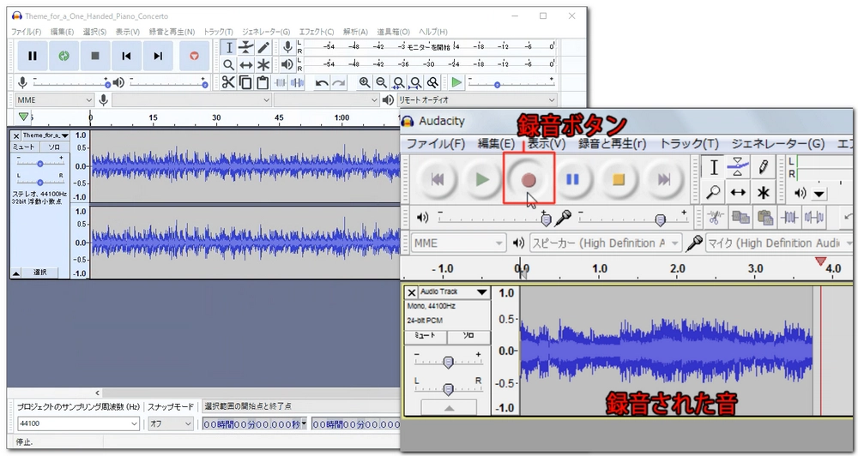Mute the Theme_for_a track with ミュート
858x456 pixels.
click(x=23, y=147)
